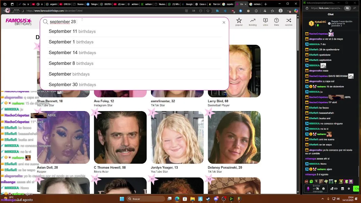Screen dimensions: 361x203
Task: Select the plain 'September birthdays' suggestion
Action: coord(135,74)
